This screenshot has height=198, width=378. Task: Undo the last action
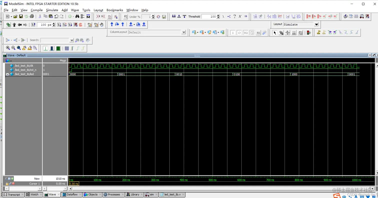click(x=56, y=16)
